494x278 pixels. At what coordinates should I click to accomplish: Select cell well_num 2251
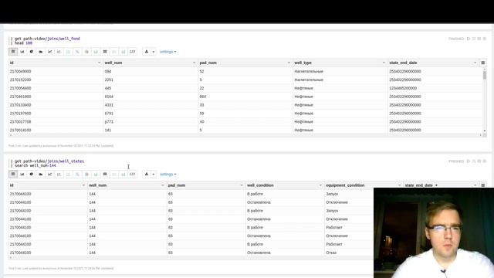click(x=109, y=80)
